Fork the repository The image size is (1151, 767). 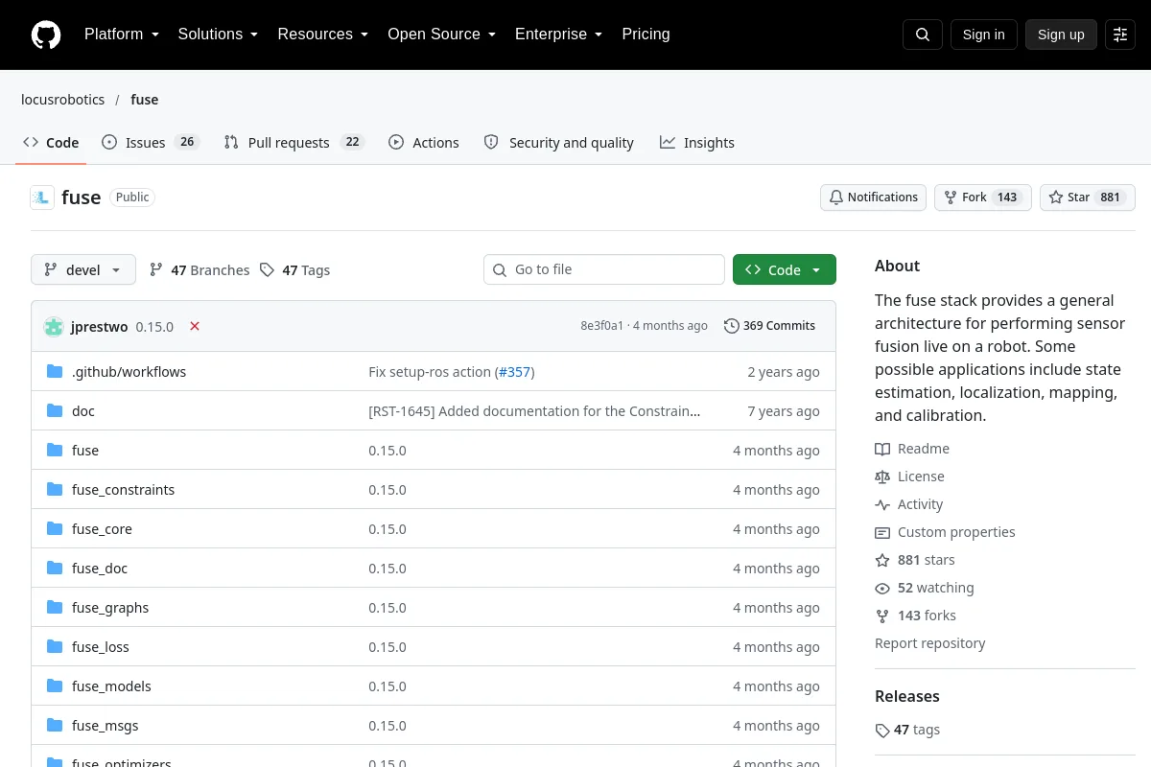click(x=982, y=198)
